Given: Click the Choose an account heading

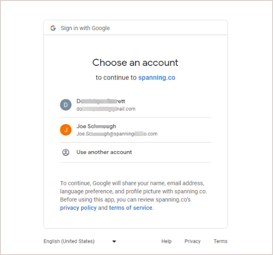Looking at the screenshot, I should click(135, 63).
